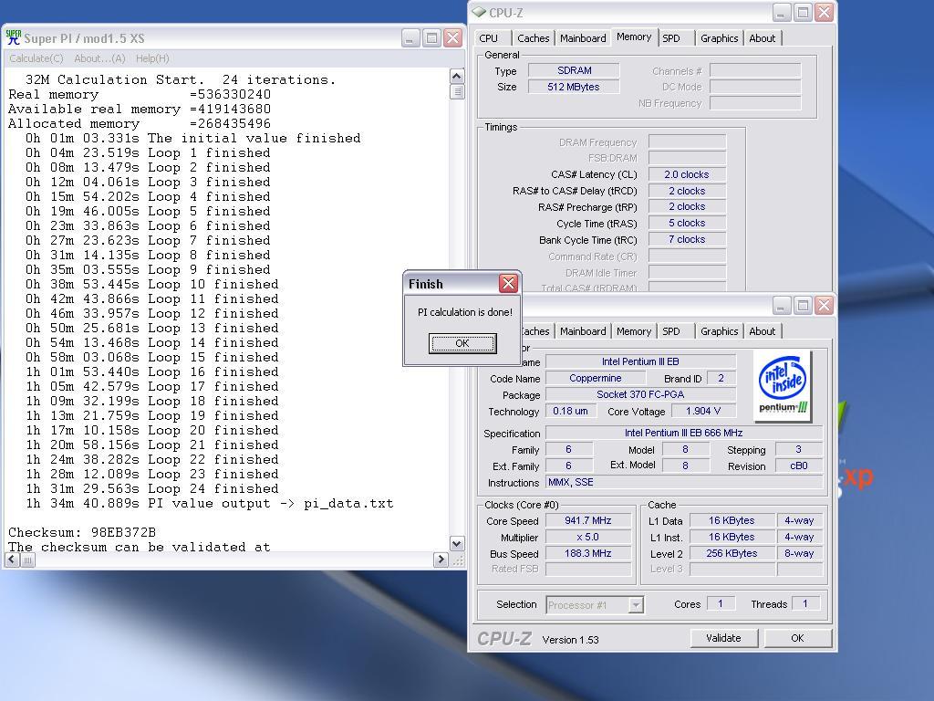Open SPD tab in lower CPU-Z window
Image resolution: width=934 pixels, height=701 pixels.
(x=671, y=331)
